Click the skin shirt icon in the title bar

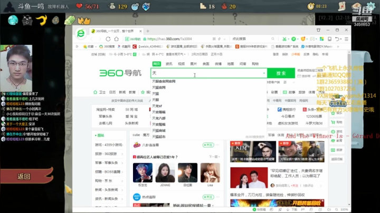[318, 30]
